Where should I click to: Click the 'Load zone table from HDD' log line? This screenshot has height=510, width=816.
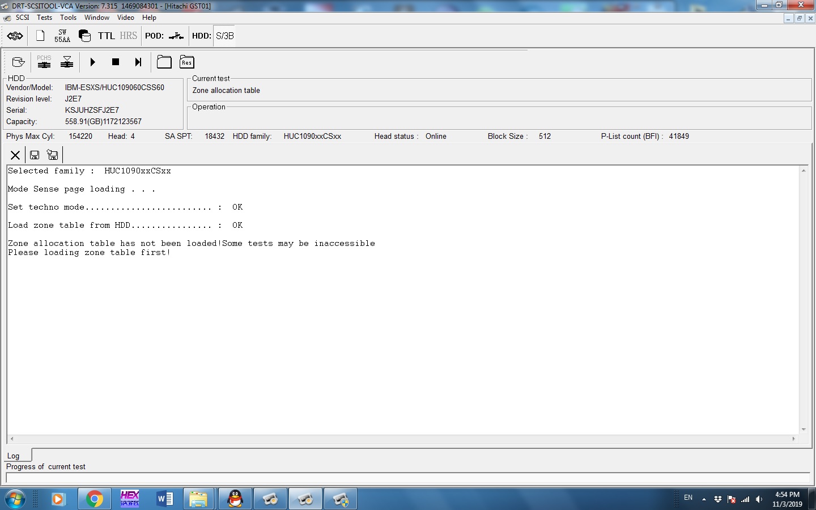[x=125, y=225]
